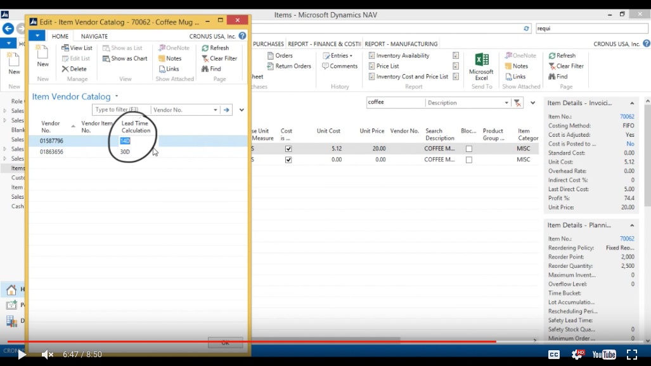Viewport: 651px width, 366px height.
Task: Toggle Blocked checkbox in second item row
Action: click(x=468, y=160)
